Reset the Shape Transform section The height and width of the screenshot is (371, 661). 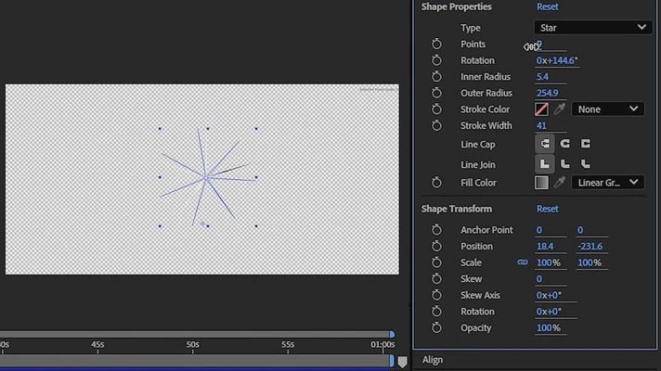click(x=547, y=209)
